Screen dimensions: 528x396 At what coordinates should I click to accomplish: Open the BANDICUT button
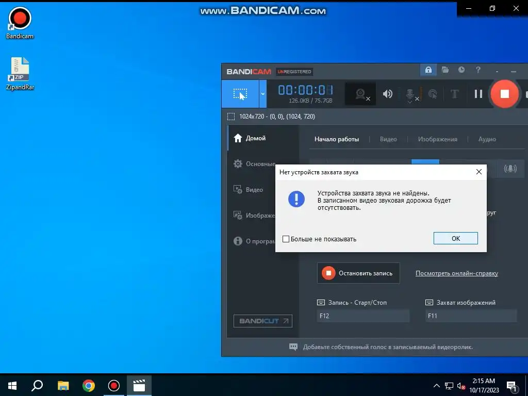click(262, 321)
